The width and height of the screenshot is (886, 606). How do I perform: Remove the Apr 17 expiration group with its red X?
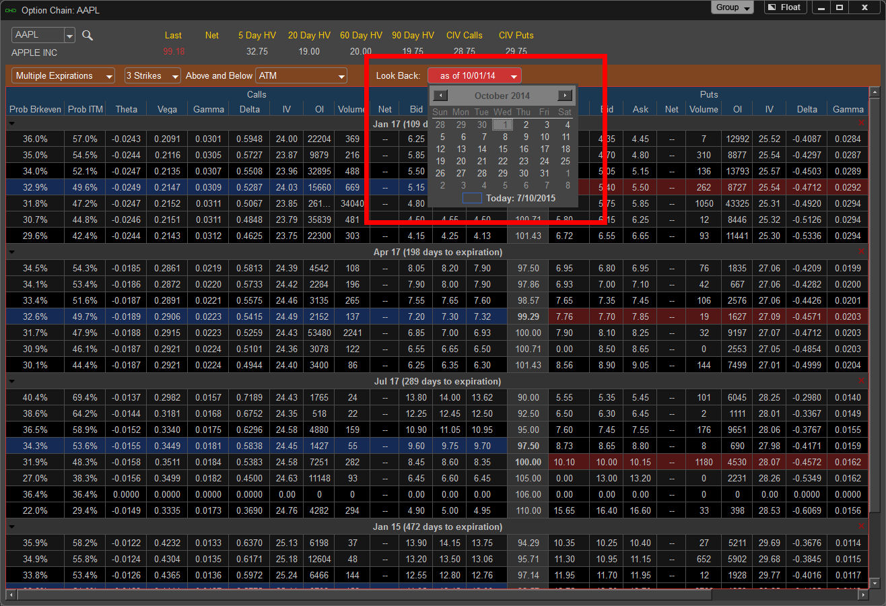coord(861,252)
